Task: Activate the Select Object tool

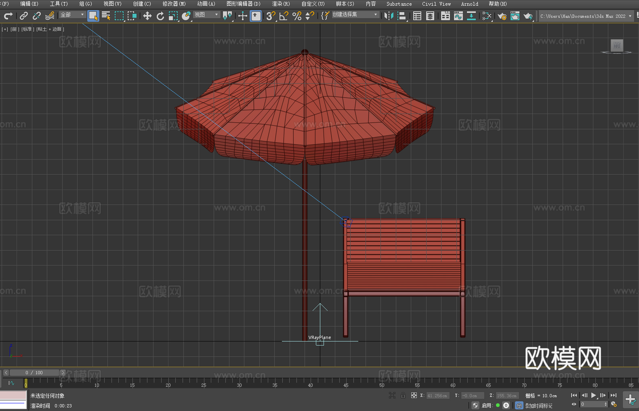Action: click(93, 16)
